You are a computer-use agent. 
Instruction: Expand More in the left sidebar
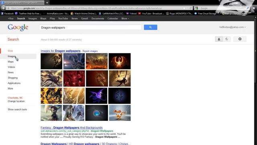point(10,89)
